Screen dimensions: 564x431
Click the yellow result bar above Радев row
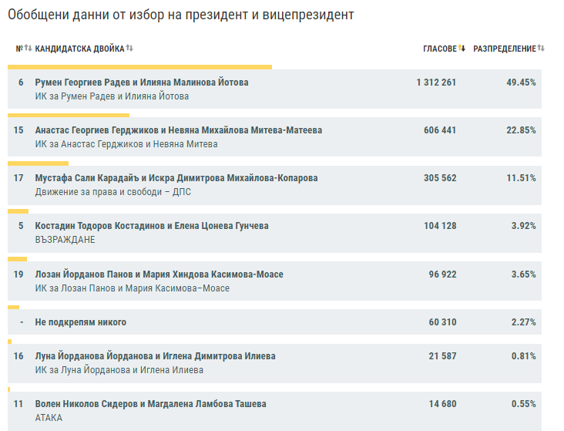click(139, 67)
